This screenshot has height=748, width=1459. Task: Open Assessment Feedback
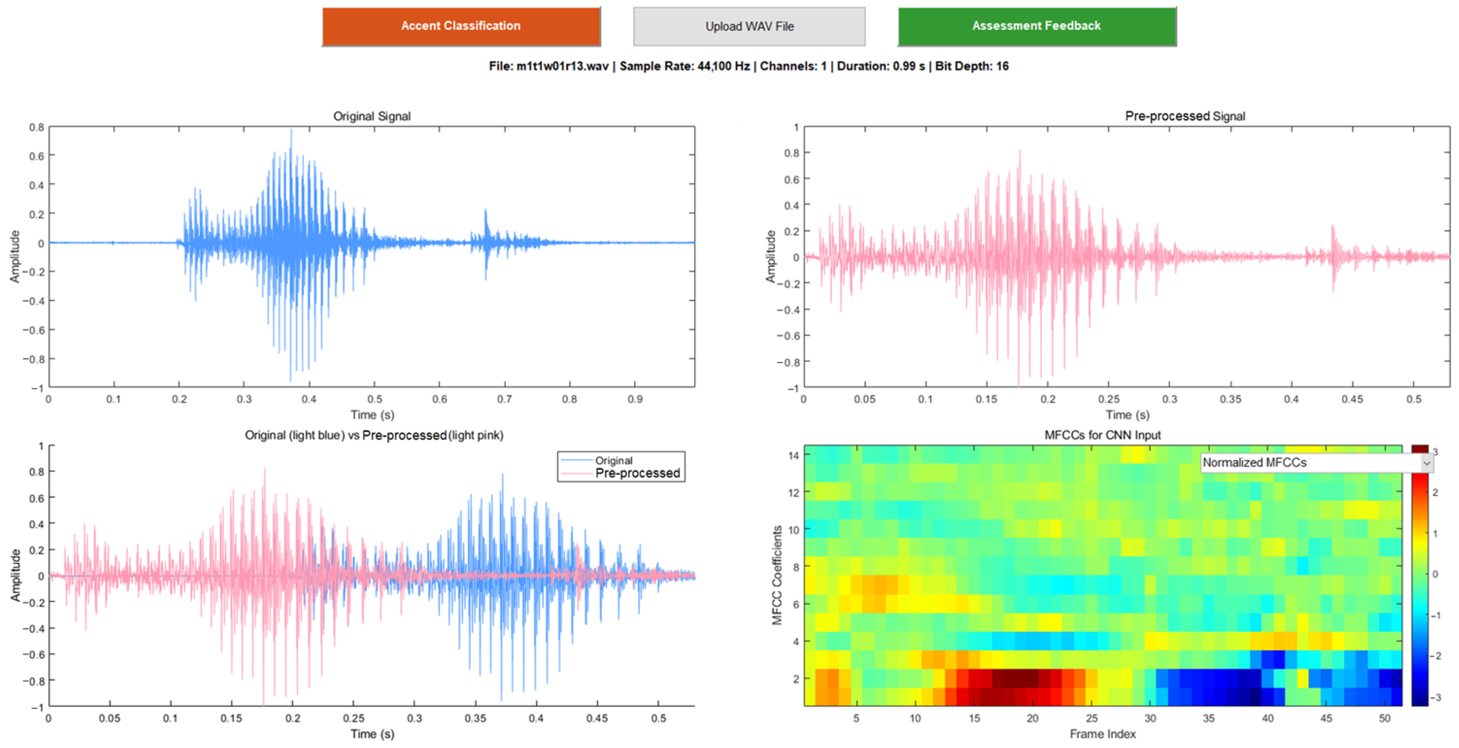(1037, 26)
